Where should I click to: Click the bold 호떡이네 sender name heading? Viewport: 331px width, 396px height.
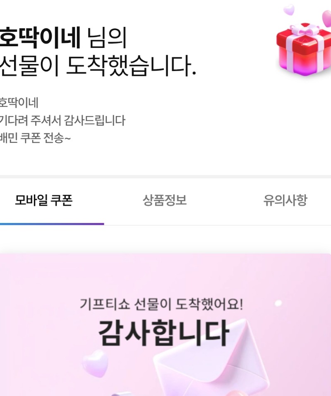tap(40, 38)
